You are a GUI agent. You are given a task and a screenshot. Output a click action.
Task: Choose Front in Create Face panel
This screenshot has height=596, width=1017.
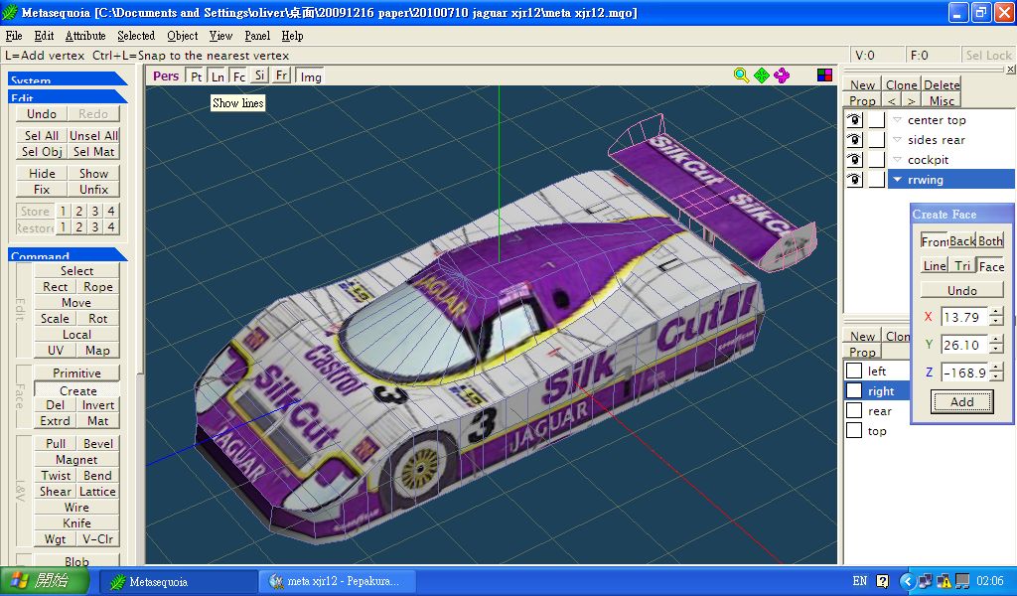[x=934, y=240]
